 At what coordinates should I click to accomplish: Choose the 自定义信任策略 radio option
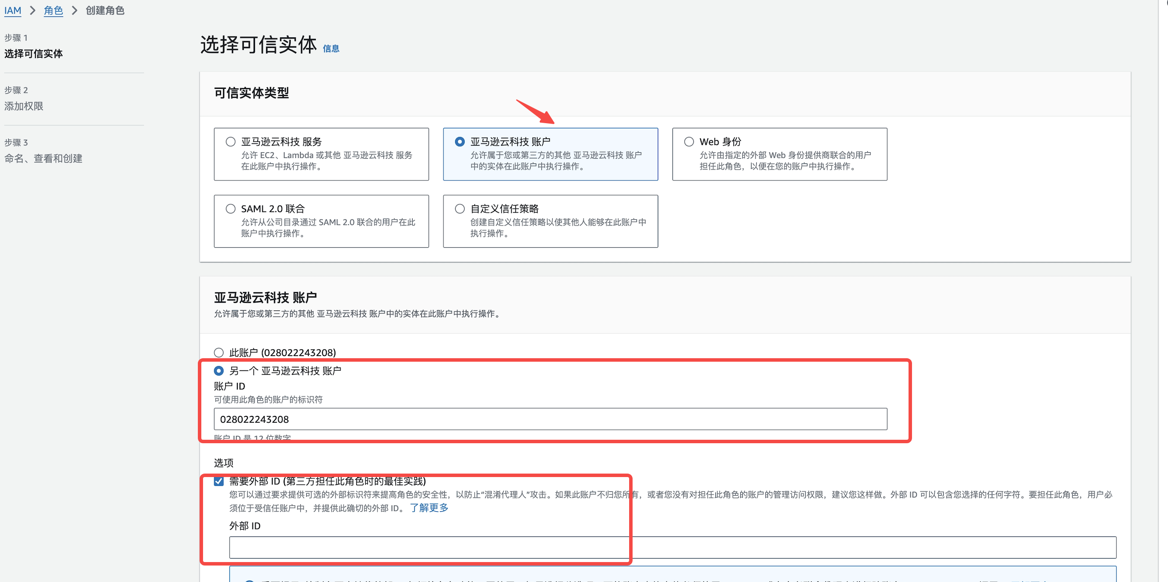(459, 209)
